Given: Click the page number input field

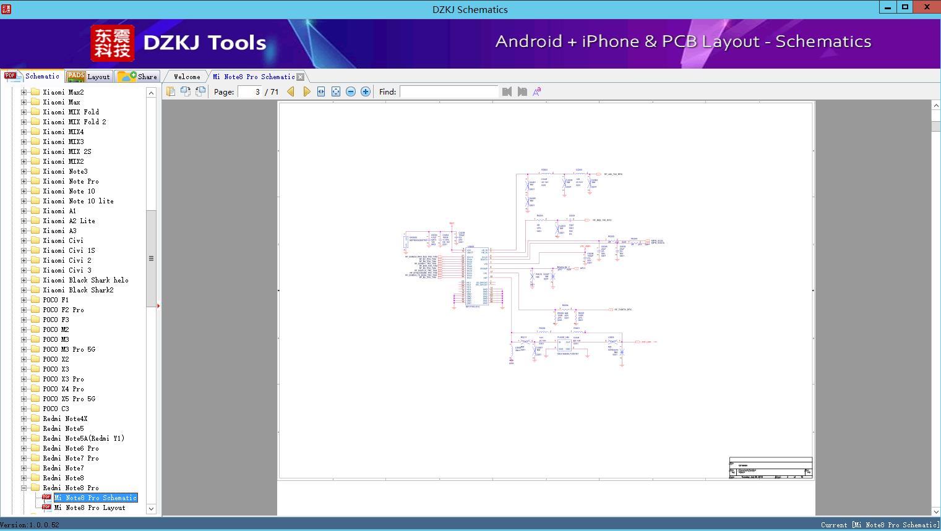Looking at the screenshot, I should [x=250, y=91].
